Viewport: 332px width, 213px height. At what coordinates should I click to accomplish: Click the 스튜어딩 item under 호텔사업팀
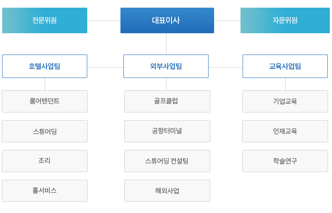coord(45,131)
